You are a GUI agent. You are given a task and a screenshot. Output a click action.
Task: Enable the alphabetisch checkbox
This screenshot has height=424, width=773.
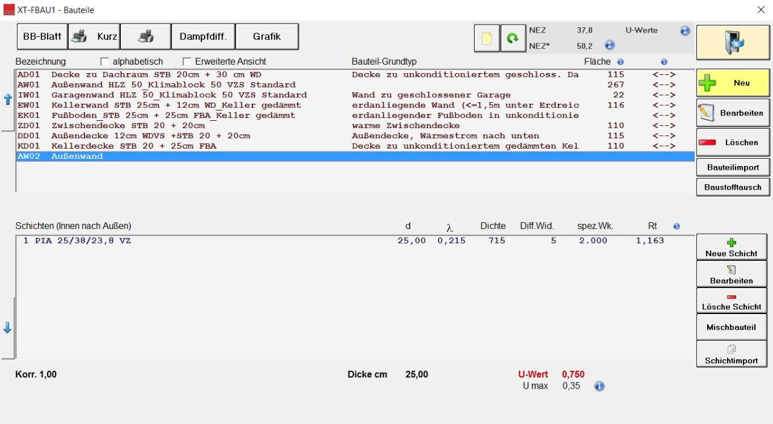coord(105,62)
